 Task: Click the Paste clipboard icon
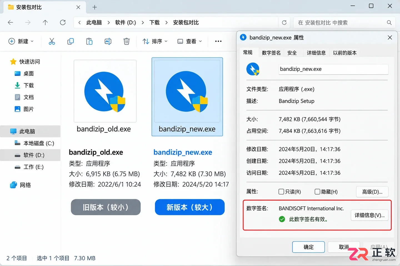coord(89,41)
